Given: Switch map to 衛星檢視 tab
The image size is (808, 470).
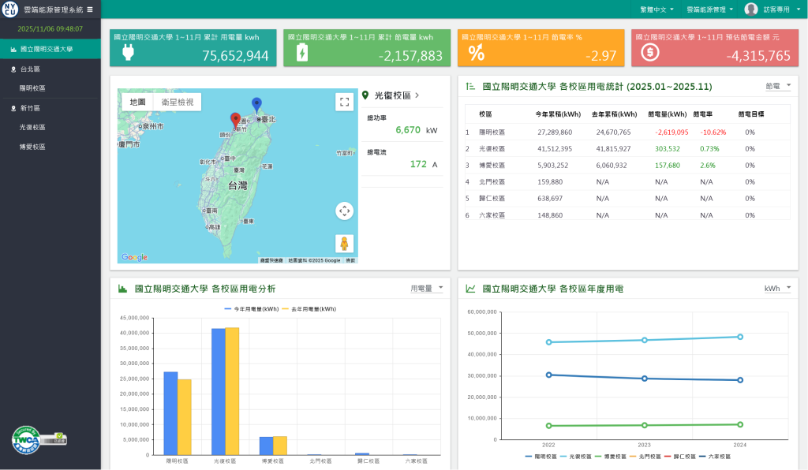Looking at the screenshot, I should tap(178, 102).
